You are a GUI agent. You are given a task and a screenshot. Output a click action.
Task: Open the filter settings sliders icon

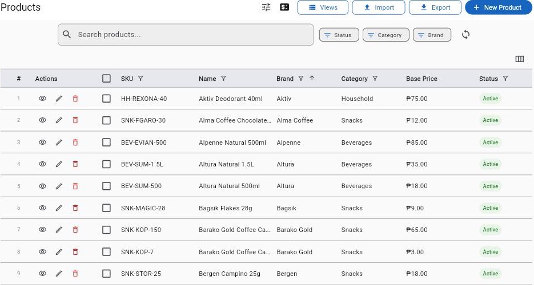266,7
